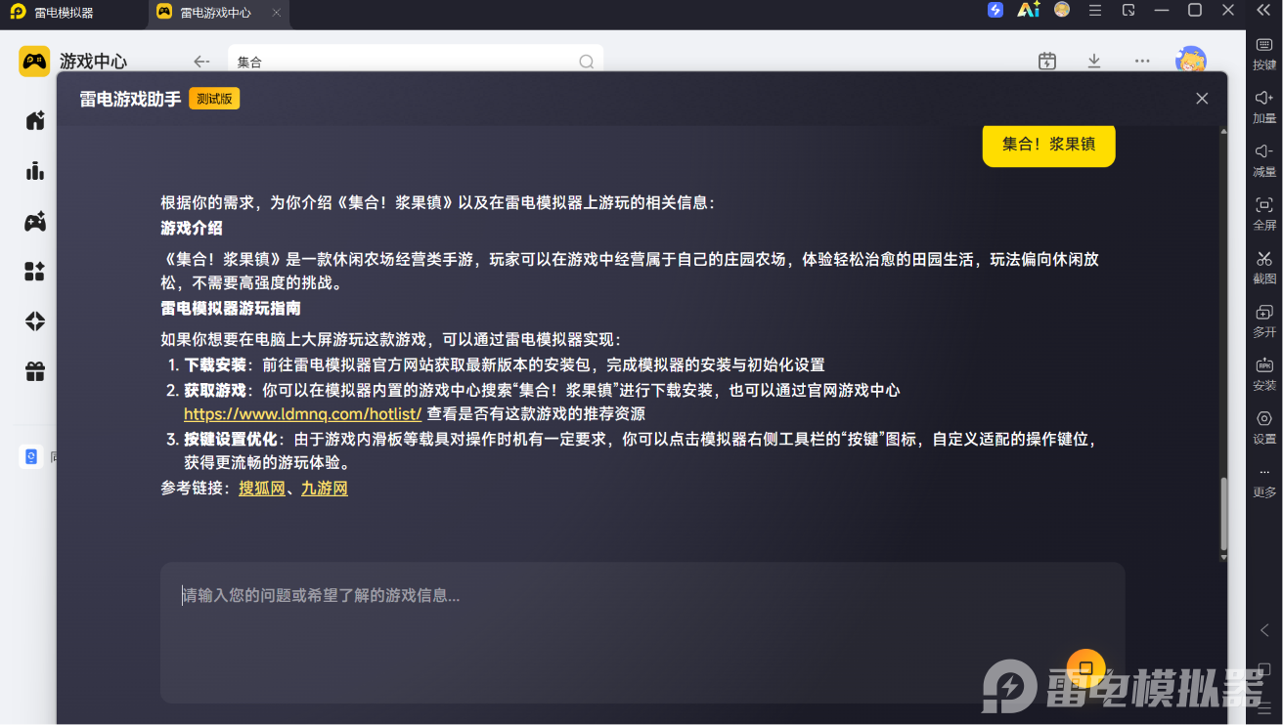Open the gift box icon in left sidebar

[35, 371]
